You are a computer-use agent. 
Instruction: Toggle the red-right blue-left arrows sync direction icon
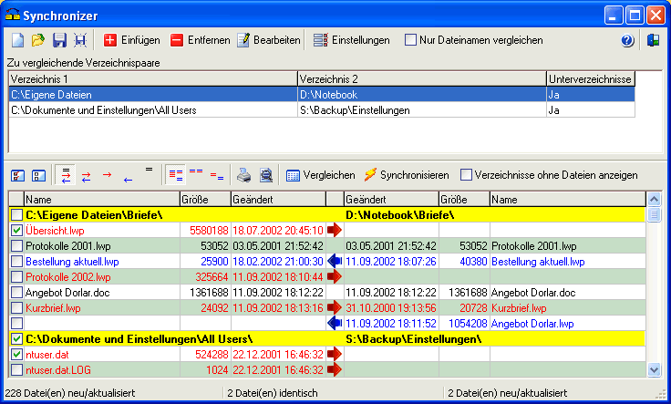66,175
